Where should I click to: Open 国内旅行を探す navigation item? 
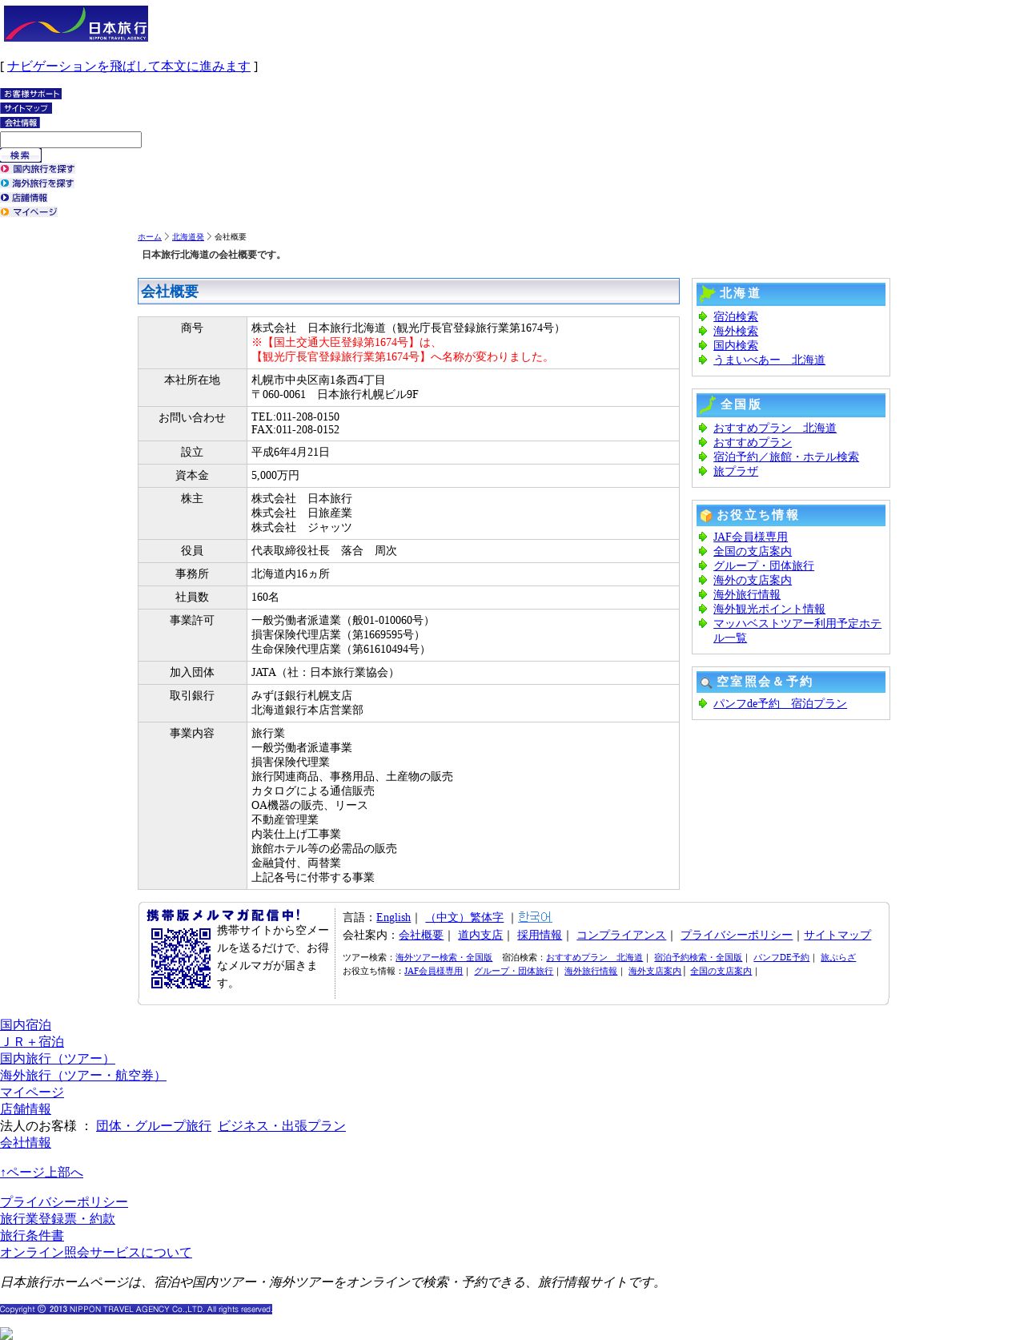click(x=38, y=169)
